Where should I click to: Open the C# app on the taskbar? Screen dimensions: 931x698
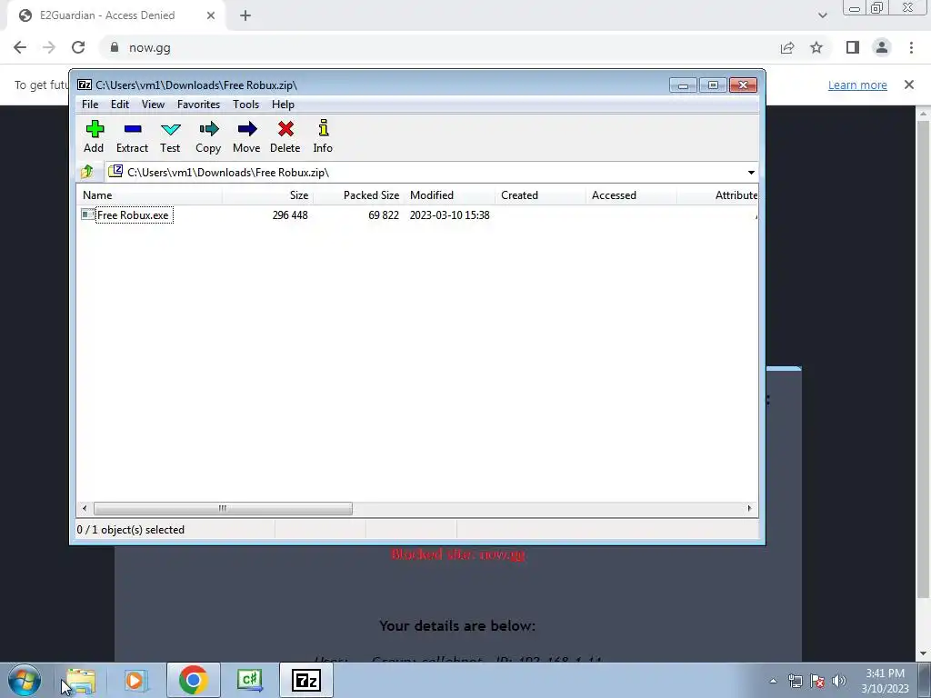[250, 680]
